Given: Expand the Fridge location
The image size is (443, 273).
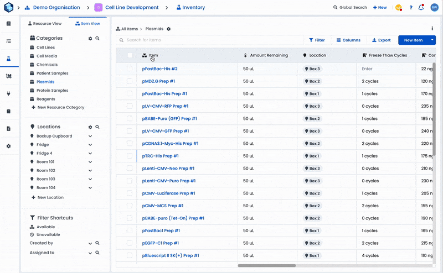Looking at the screenshot, I should [90, 145].
